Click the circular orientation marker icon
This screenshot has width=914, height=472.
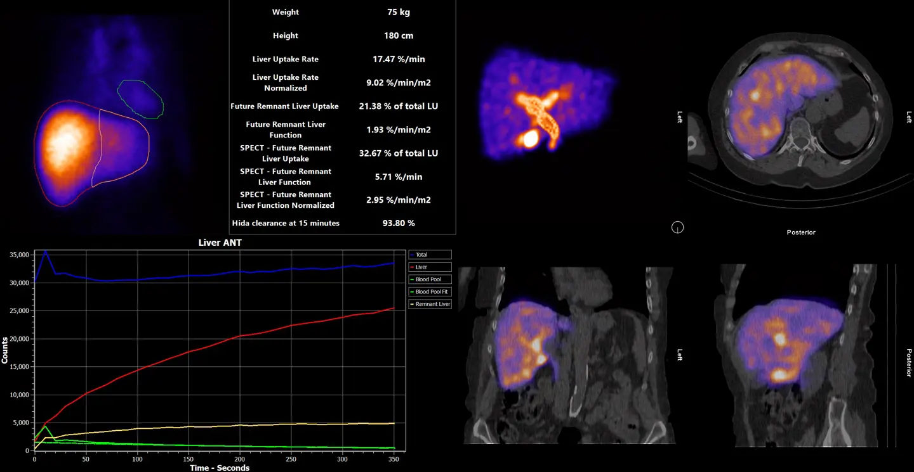click(677, 227)
